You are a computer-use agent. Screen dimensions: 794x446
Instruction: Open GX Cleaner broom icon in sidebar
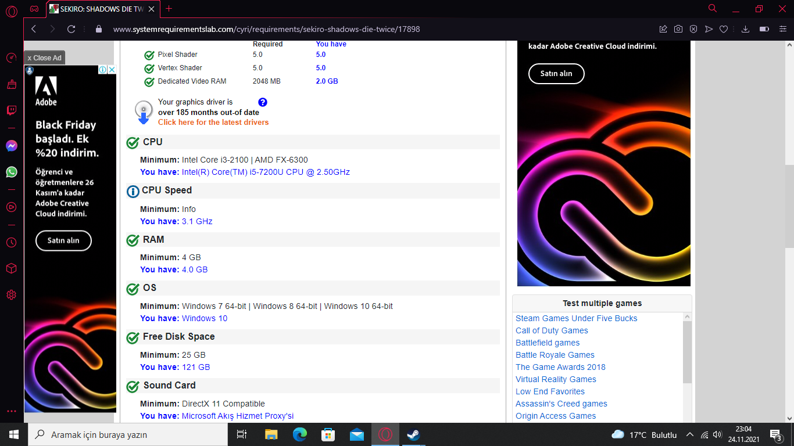tap(12, 84)
